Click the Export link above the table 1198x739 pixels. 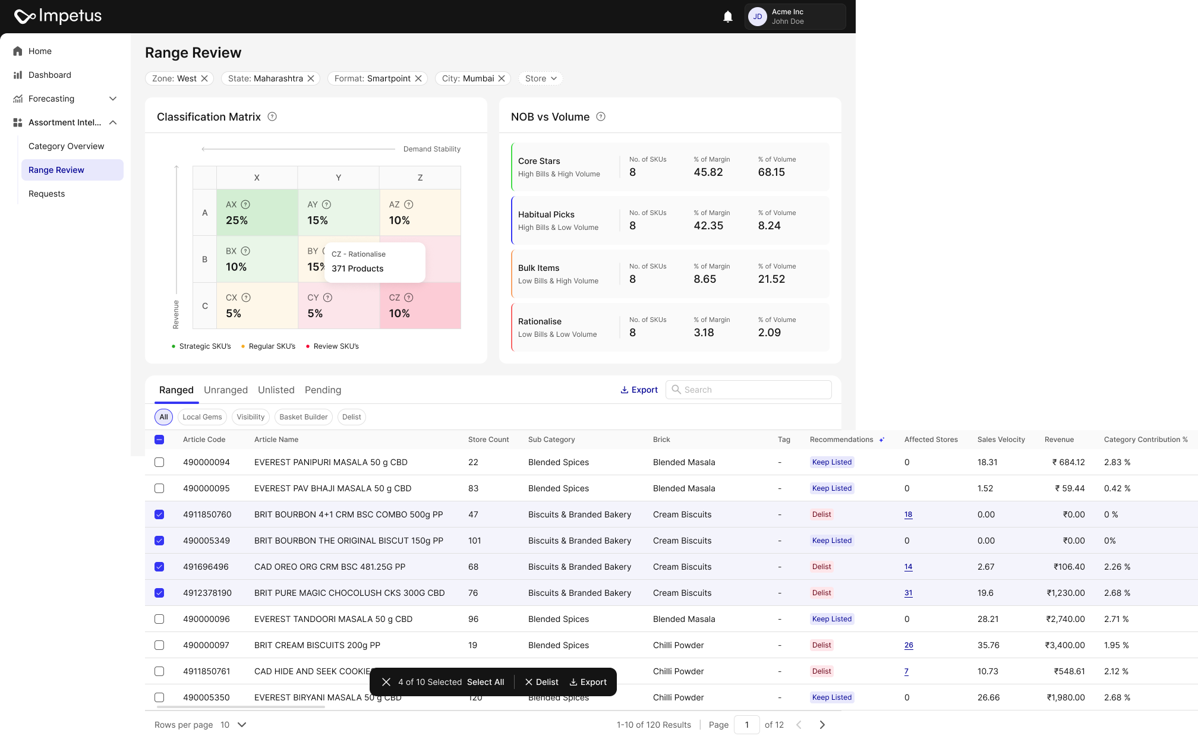639,390
